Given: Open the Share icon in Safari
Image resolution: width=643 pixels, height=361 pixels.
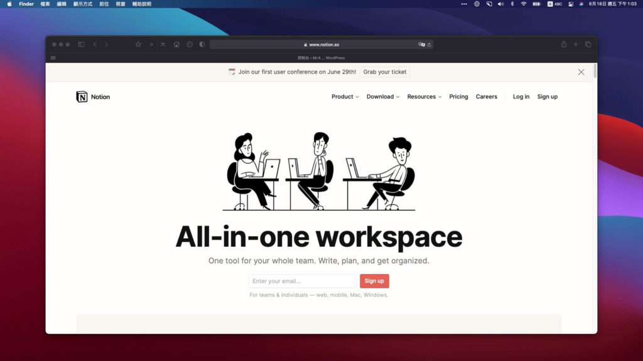Looking at the screenshot, I should pyautogui.click(x=564, y=44).
